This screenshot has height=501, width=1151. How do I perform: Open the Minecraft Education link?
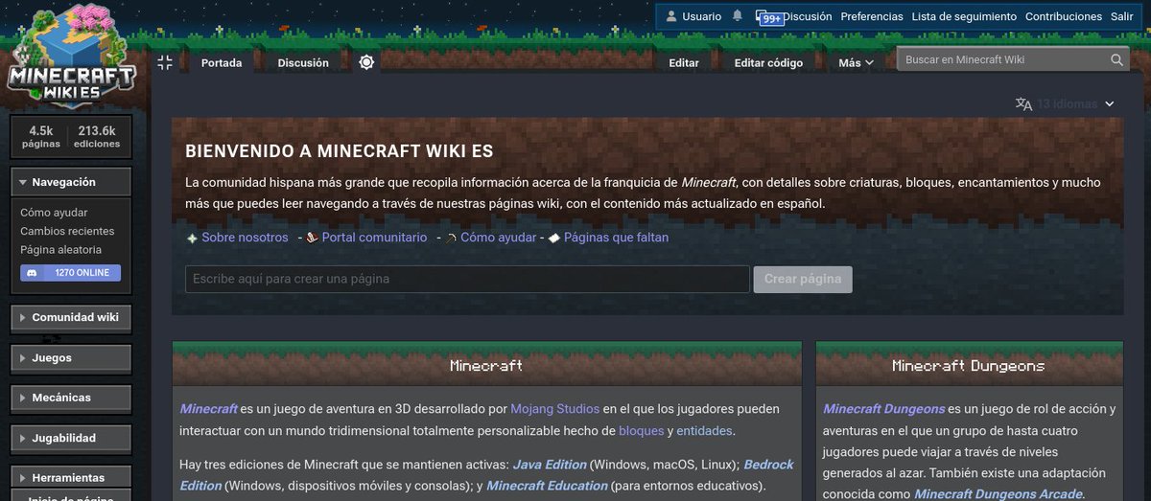pos(547,486)
